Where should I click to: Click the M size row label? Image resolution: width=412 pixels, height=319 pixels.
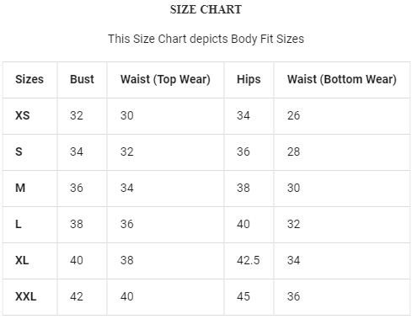coord(20,188)
